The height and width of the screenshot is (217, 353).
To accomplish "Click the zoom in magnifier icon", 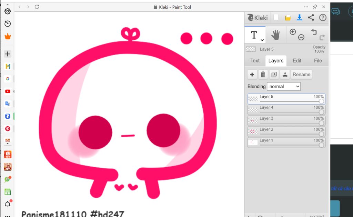I will pos(293,32).
